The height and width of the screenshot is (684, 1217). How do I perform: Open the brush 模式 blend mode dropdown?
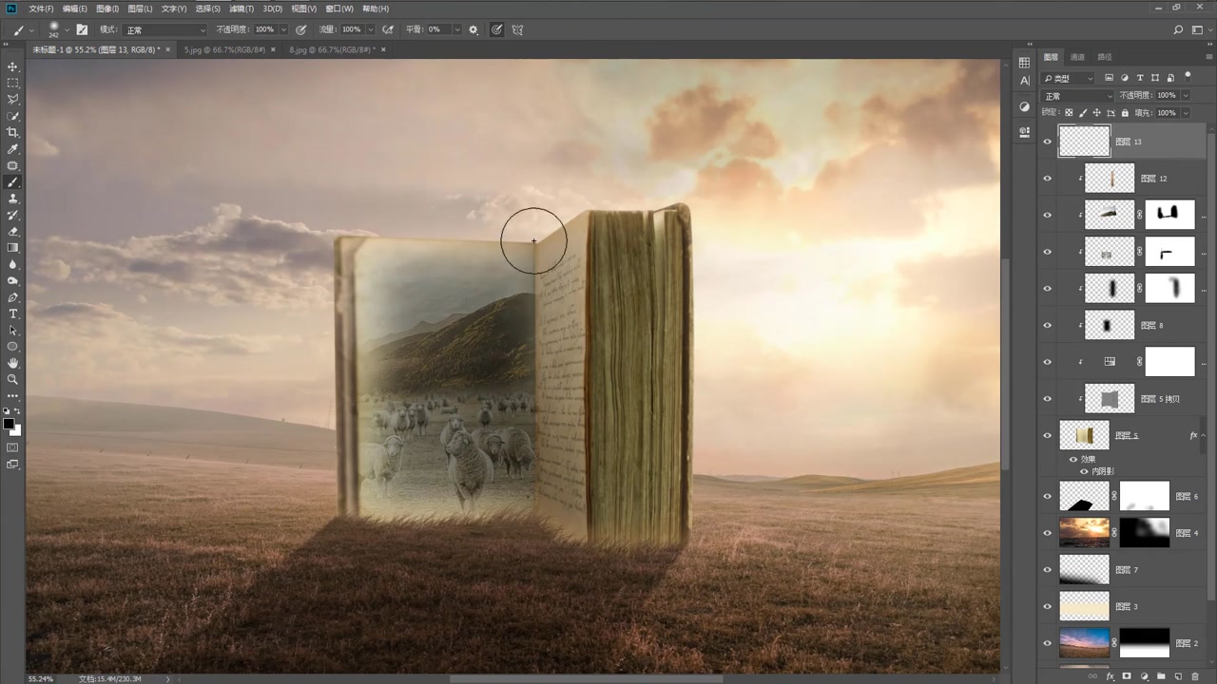(x=164, y=29)
